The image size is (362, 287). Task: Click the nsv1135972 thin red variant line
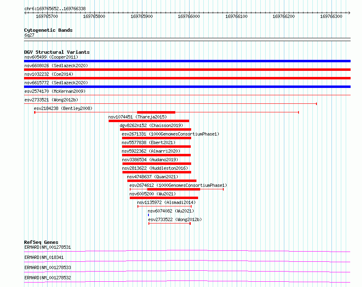(x=165, y=206)
